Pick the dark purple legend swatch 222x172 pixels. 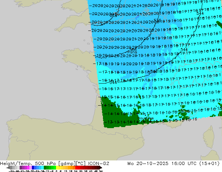click(x=21, y=167)
